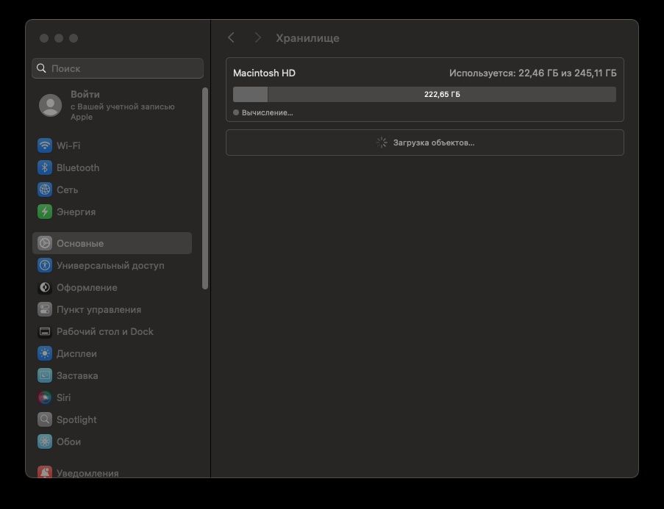Image resolution: width=664 pixels, height=509 pixels.
Task: Select Основные in the sidebar
Action: (x=112, y=243)
